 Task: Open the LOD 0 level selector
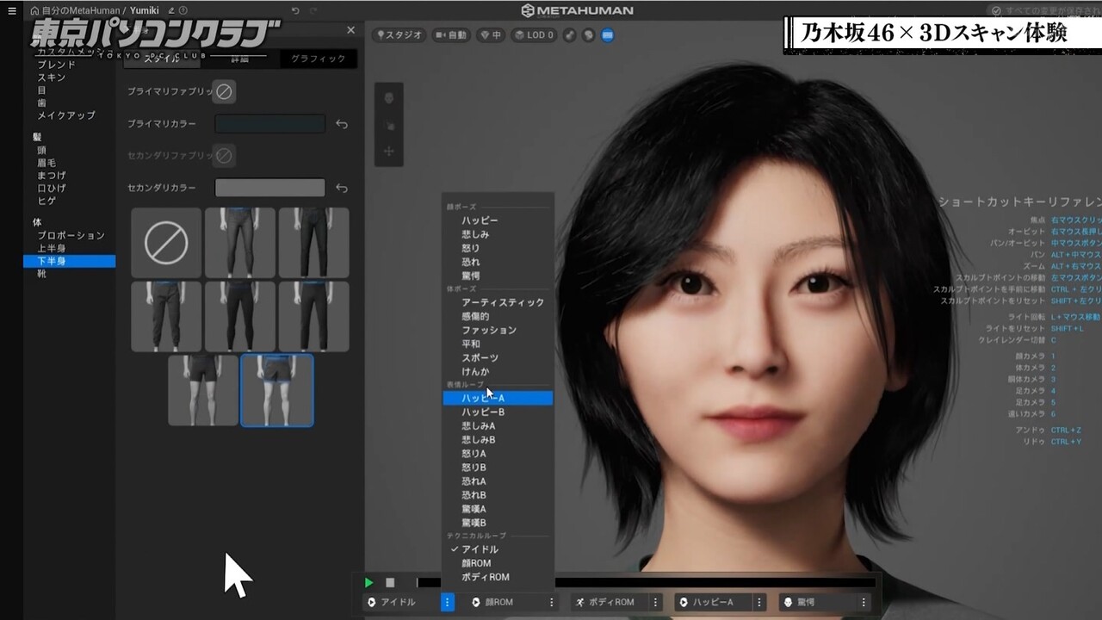point(534,35)
